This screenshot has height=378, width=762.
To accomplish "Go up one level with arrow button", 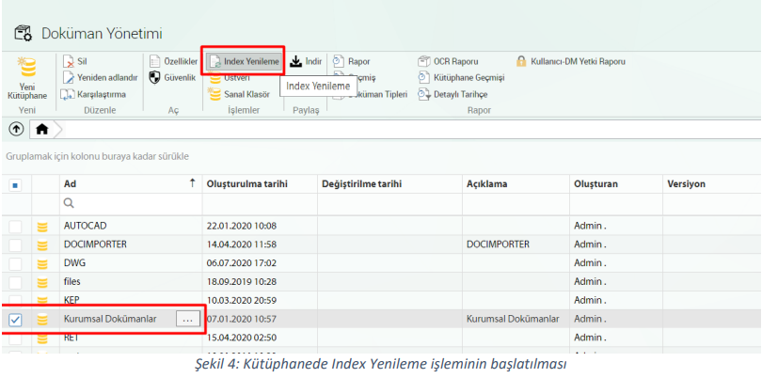I will 16,129.
